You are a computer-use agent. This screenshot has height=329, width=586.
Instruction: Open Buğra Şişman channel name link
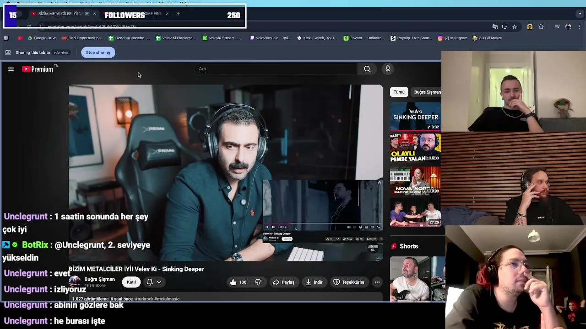coord(99,279)
